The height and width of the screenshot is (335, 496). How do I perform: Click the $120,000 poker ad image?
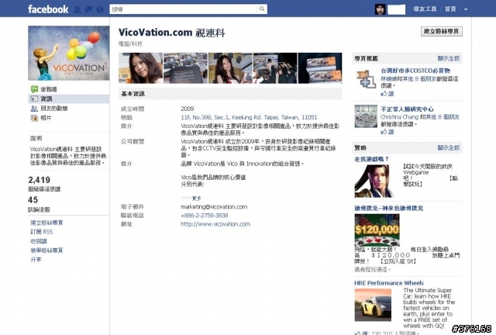pyautogui.click(x=377, y=230)
